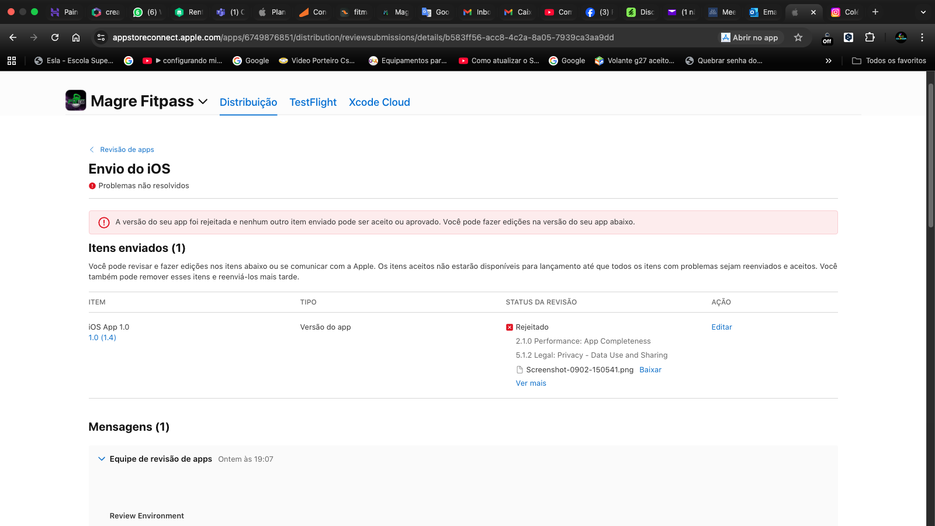The image size is (935, 526).
Task: Open the standalone Google G icon bookmark
Action: point(129,61)
